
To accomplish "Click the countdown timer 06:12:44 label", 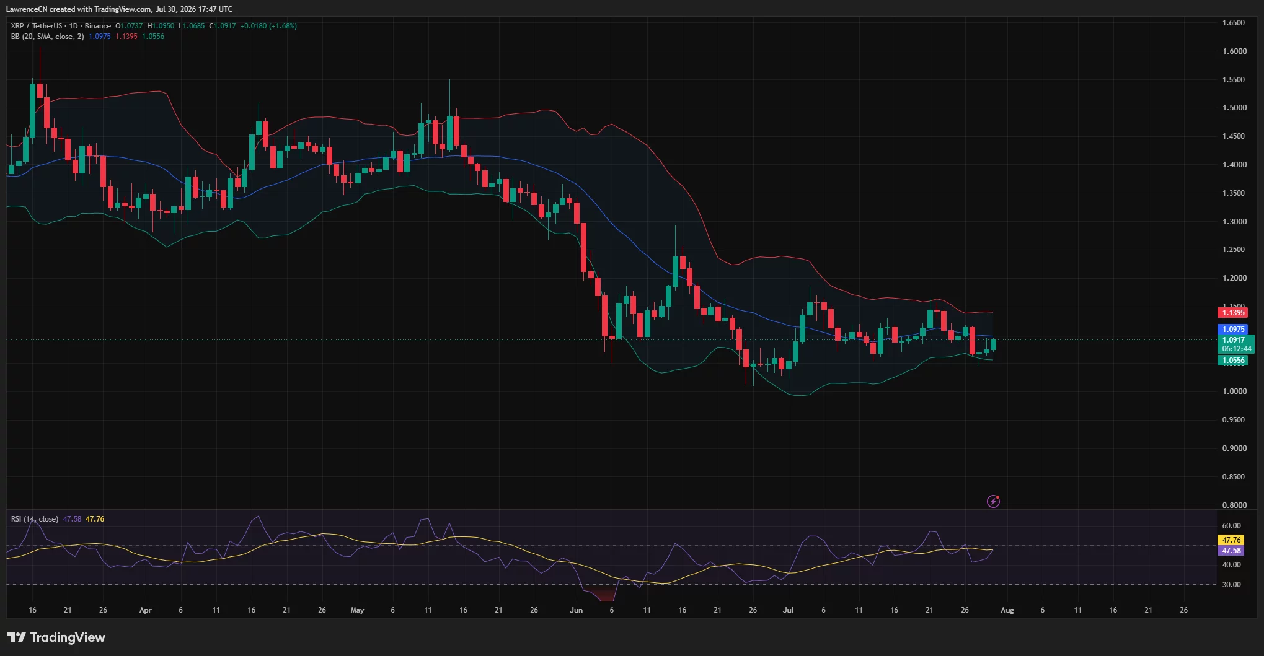I will pyautogui.click(x=1236, y=349).
